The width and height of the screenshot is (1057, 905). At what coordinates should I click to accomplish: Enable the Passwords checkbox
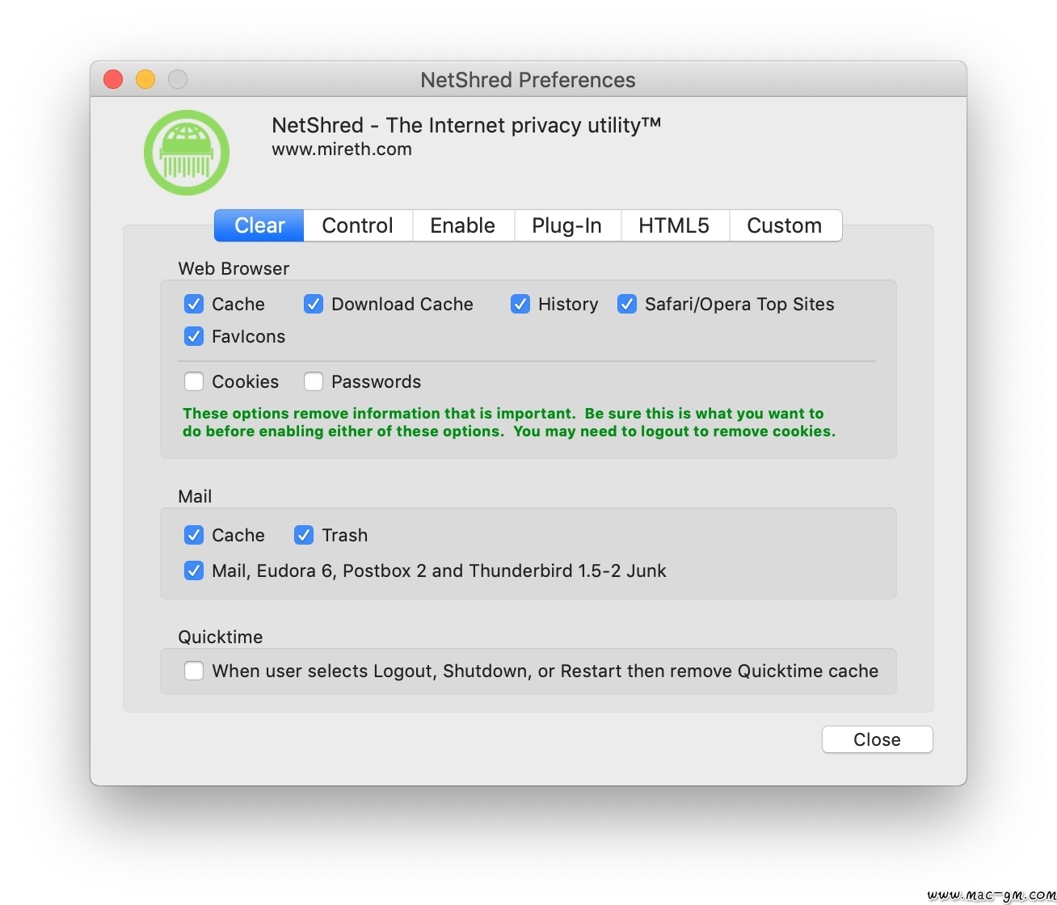[x=314, y=381]
